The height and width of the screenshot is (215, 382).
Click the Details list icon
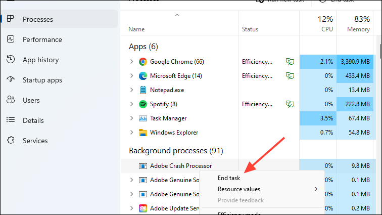pyautogui.click(x=11, y=120)
